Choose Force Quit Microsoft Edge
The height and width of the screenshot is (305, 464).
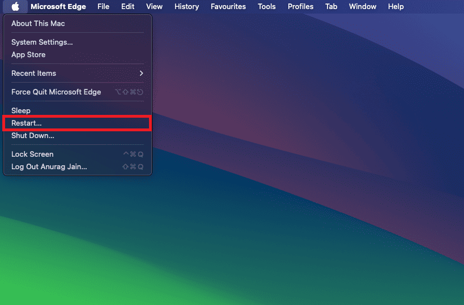pos(56,92)
